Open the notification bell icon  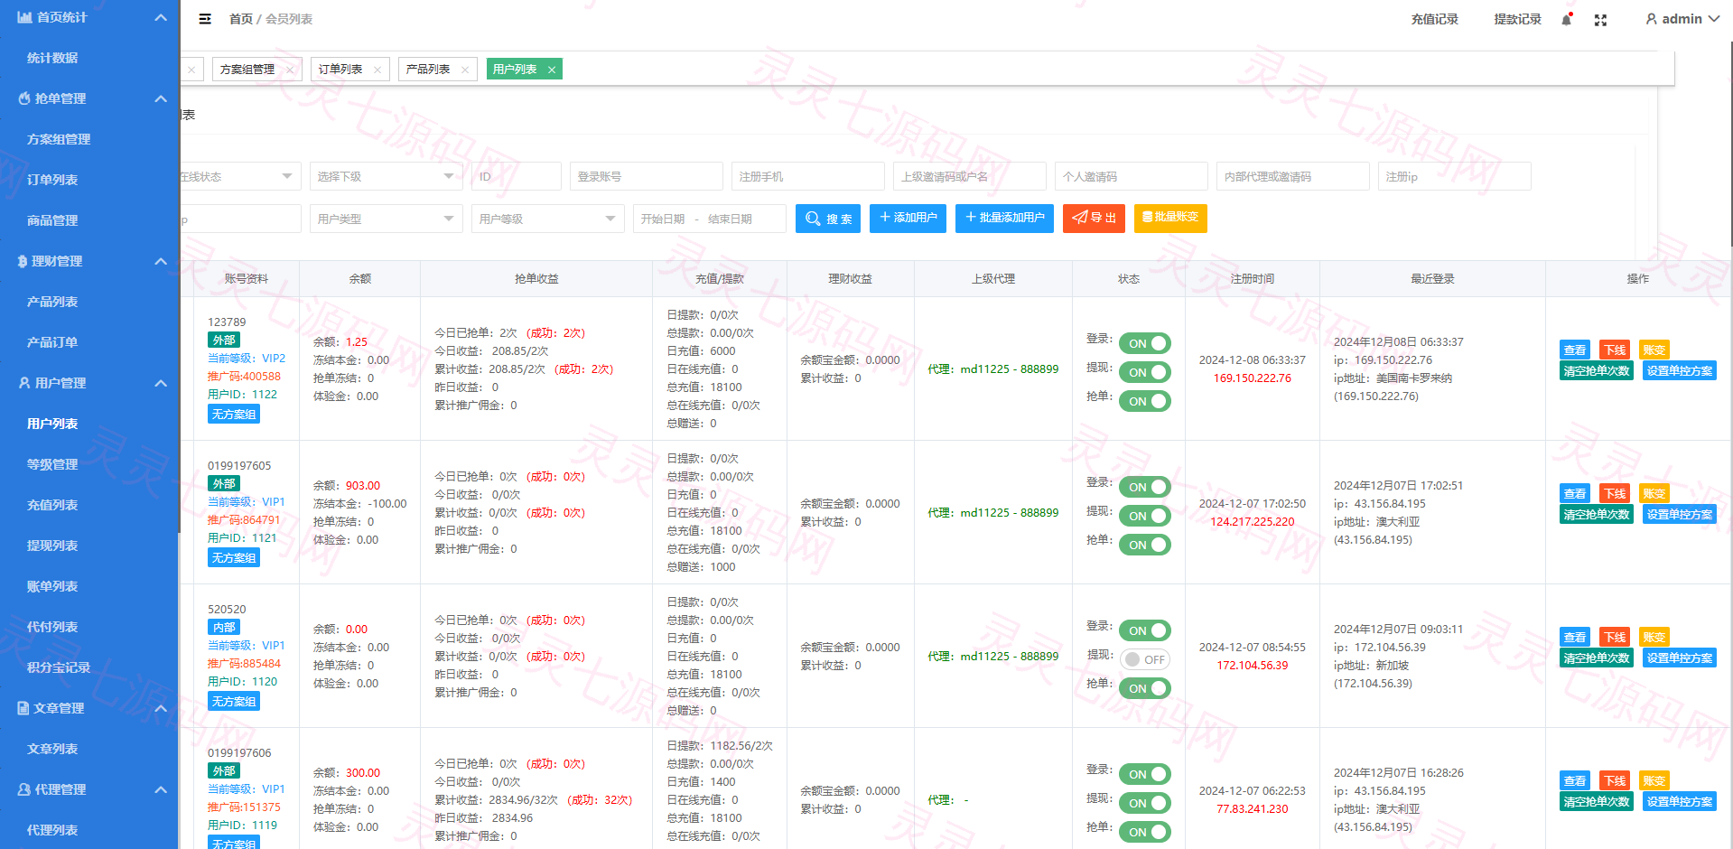click(1567, 19)
